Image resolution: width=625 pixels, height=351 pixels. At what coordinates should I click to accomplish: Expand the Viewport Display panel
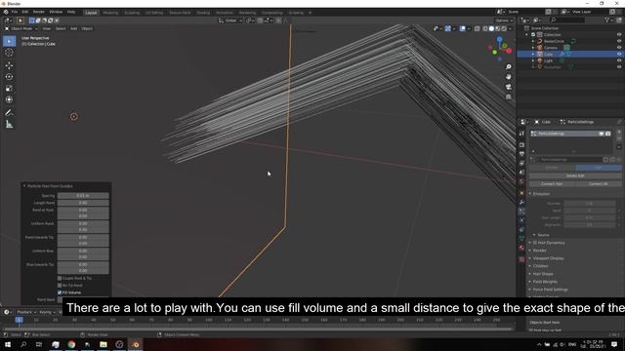click(x=548, y=258)
